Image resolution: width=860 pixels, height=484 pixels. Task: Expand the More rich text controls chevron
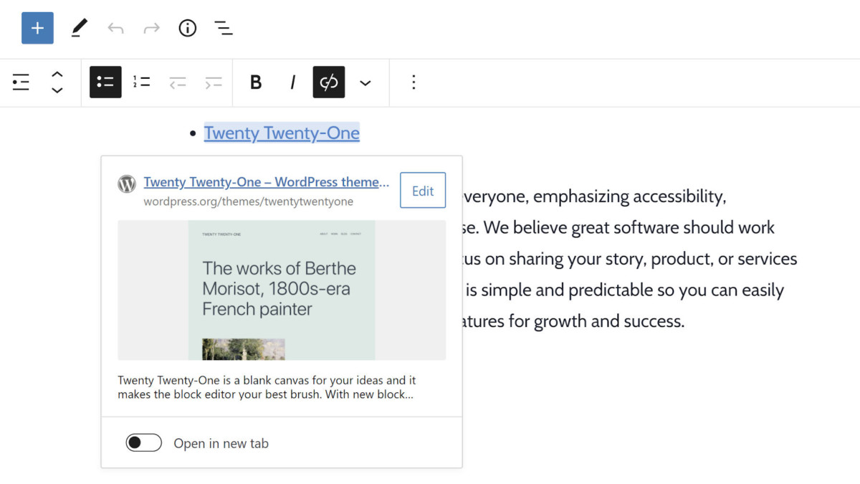pos(365,83)
